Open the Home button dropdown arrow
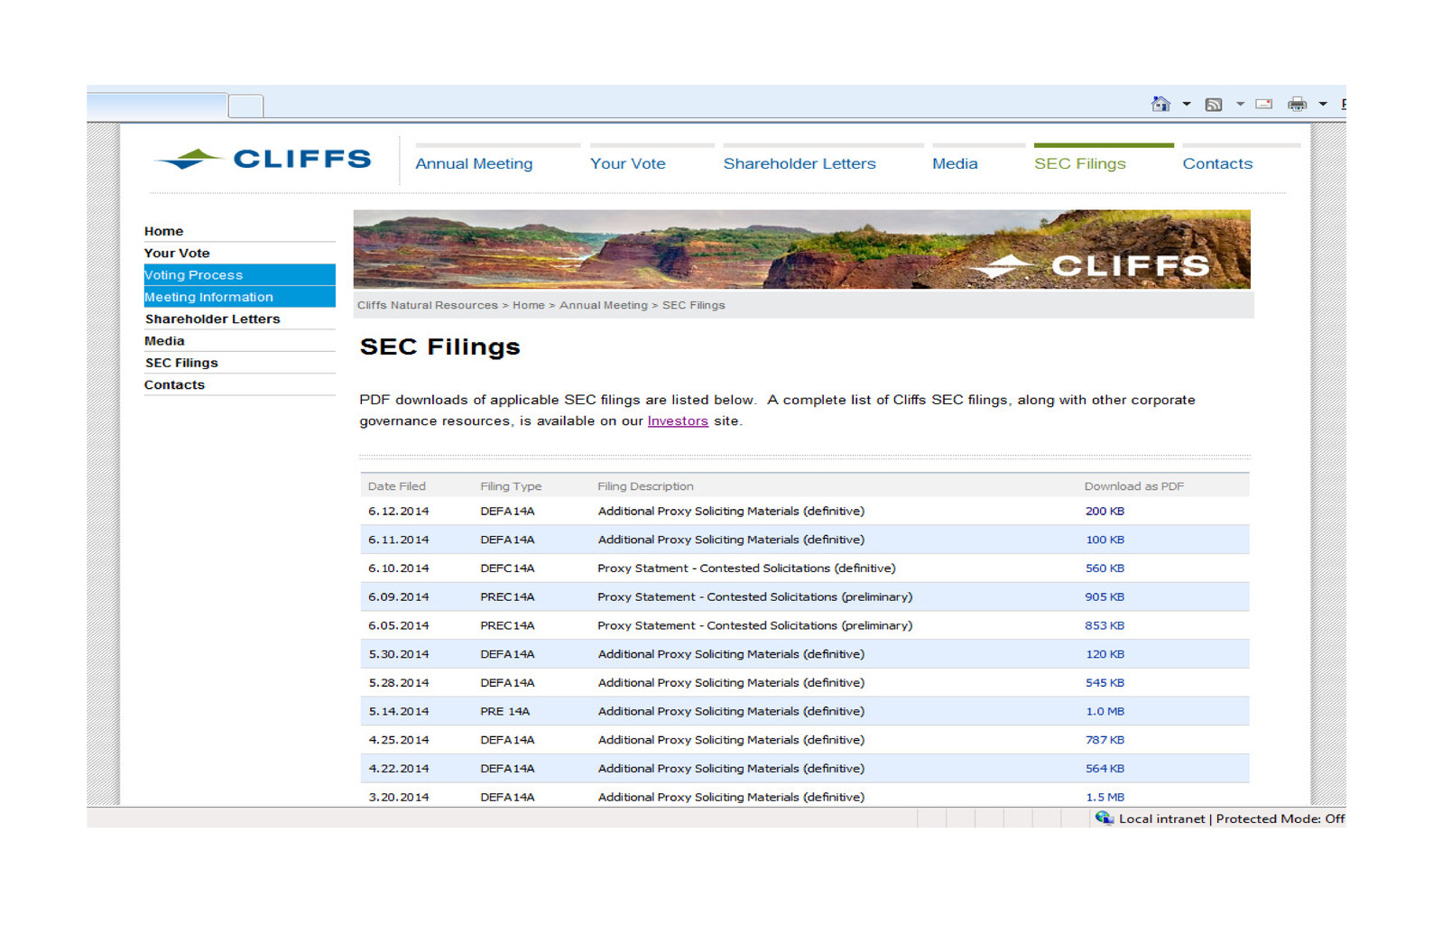Image resolution: width=1442 pixels, height=933 pixels. pyautogui.click(x=1186, y=105)
